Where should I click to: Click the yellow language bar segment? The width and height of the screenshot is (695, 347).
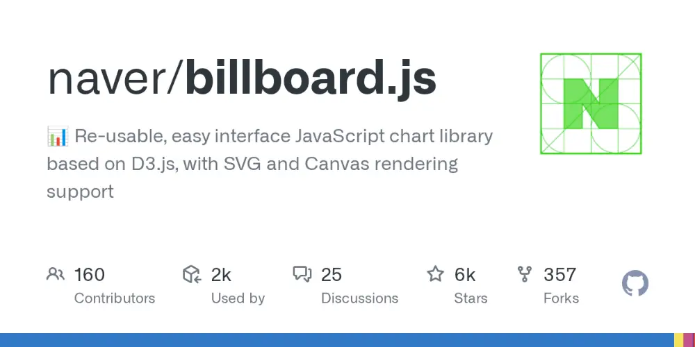678,340
